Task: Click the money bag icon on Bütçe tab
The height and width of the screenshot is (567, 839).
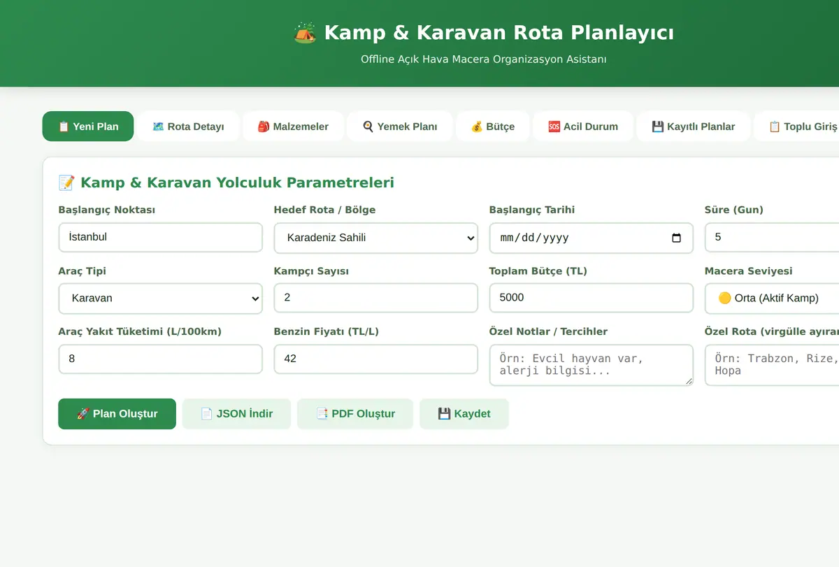Action: click(477, 127)
